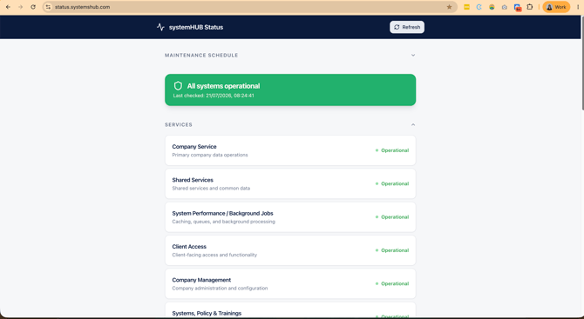This screenshot has height=319, width=584.
Task: Select the Company Service card
Action: (290, 150)
